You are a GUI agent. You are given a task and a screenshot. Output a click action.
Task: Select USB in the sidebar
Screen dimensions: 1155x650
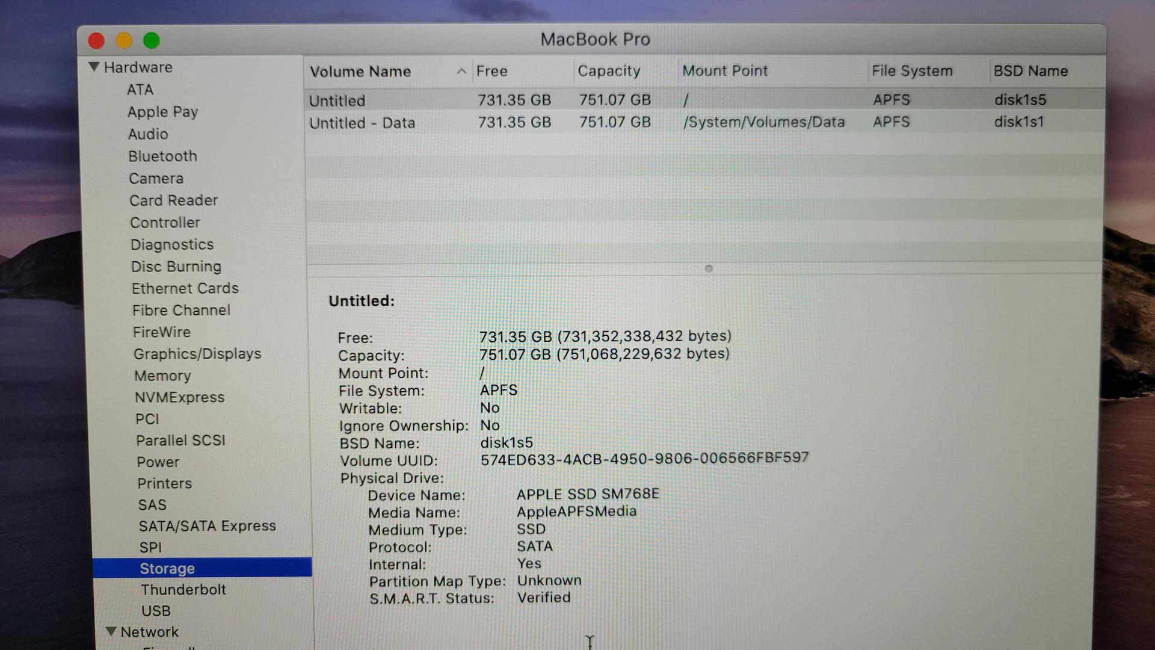coord(156,610)
